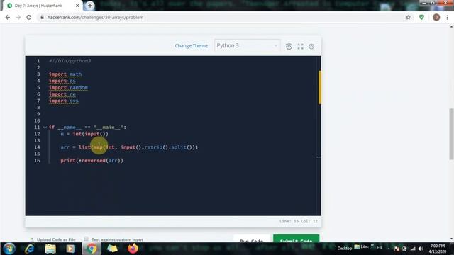Screen dimensions: 454x255
Task: Switch to Chrome in the taskbar
Action: pyautogui.click(x=92, y=249)
